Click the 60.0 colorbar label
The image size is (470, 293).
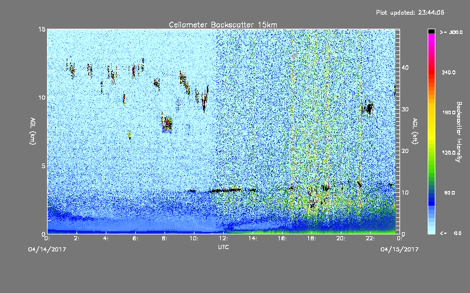click(449, 193)
